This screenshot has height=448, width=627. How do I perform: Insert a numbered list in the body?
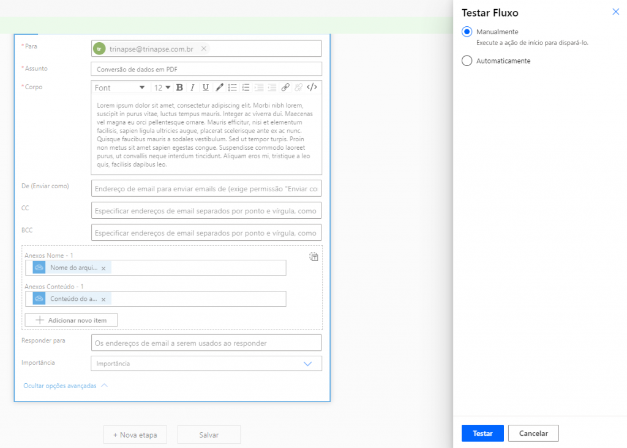tap(246, 87)
